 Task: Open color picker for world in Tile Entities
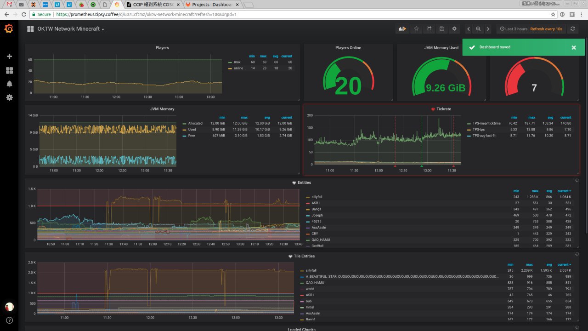coord(302,289)
